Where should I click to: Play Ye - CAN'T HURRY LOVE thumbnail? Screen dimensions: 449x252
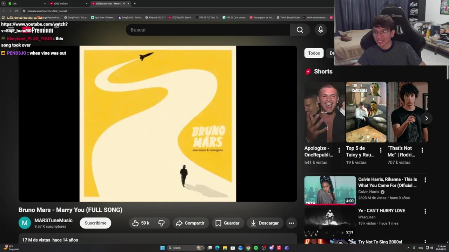[x=330, y=222]
